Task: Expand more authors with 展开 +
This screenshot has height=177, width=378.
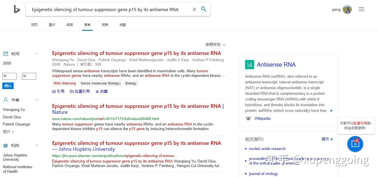Action: [x=9, y=132]
